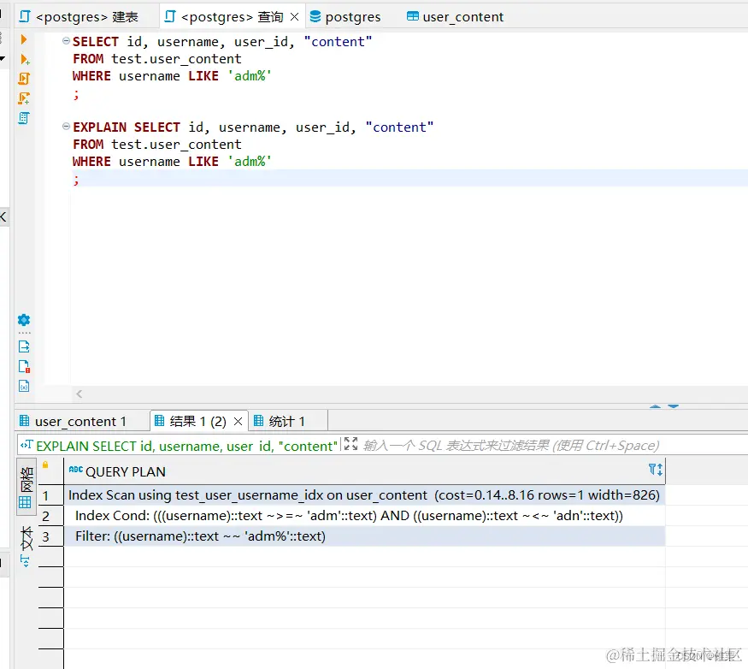Open the user_content table tab

455,17
